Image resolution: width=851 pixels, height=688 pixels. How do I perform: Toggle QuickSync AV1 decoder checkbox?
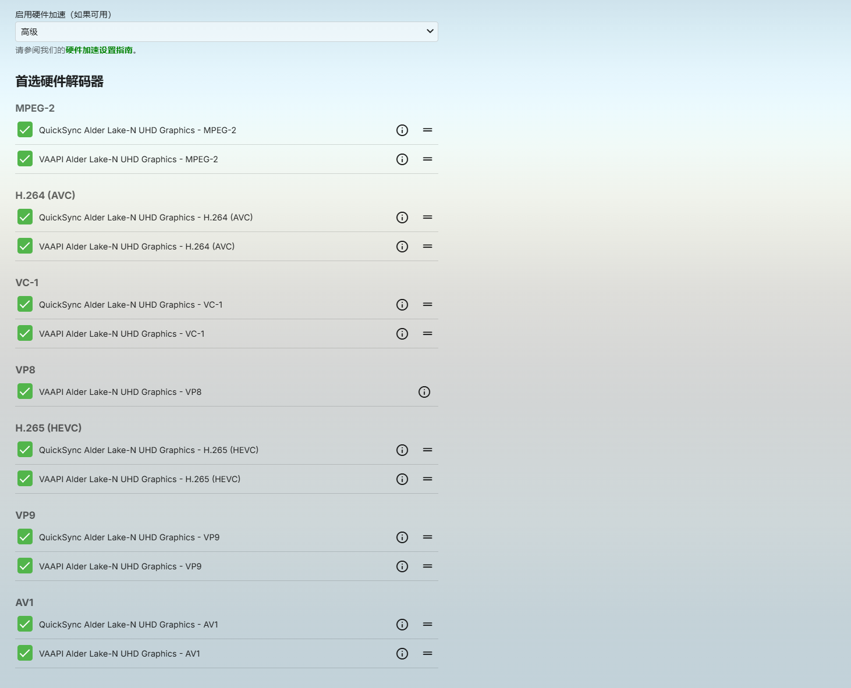25,624
